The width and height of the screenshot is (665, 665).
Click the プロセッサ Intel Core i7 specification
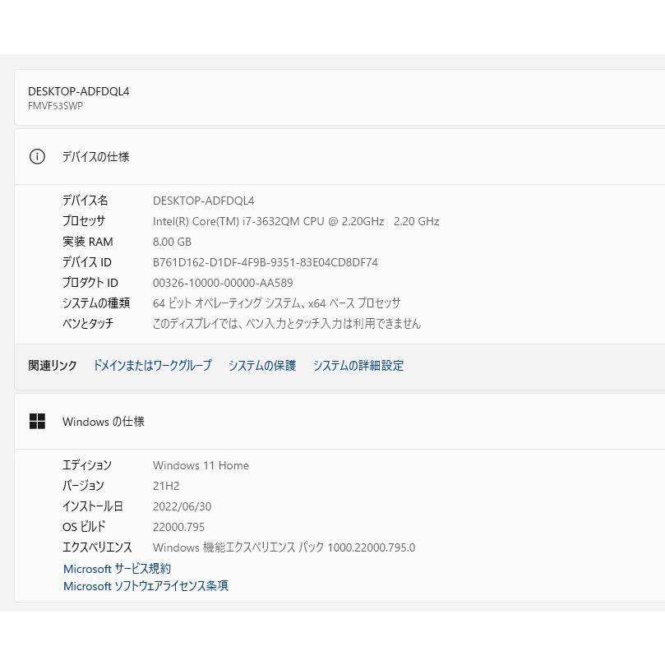(296, 220)
